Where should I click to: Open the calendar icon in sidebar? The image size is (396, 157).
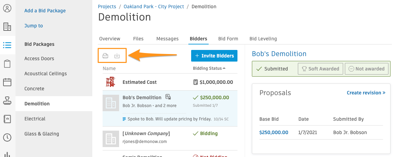[7, 82]
